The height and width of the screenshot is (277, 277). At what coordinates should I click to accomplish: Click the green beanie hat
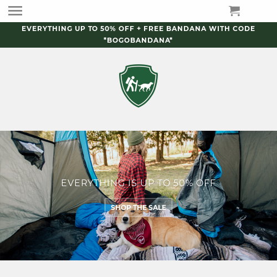tap(135, 138)
